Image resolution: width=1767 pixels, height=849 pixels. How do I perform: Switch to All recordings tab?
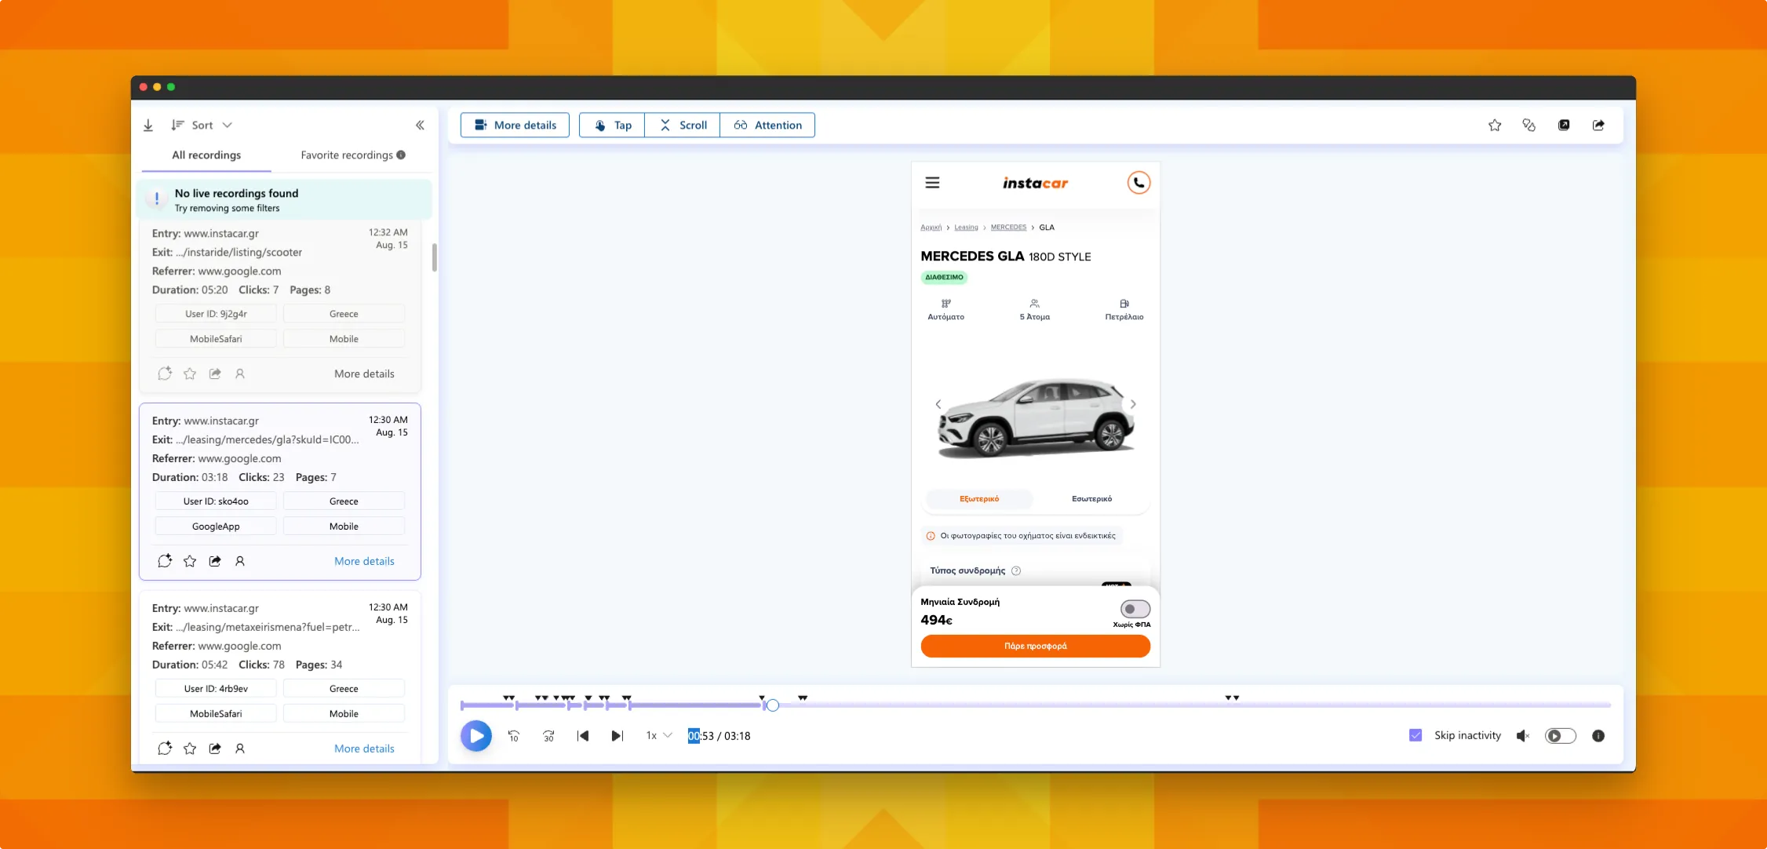pos(206,155)
